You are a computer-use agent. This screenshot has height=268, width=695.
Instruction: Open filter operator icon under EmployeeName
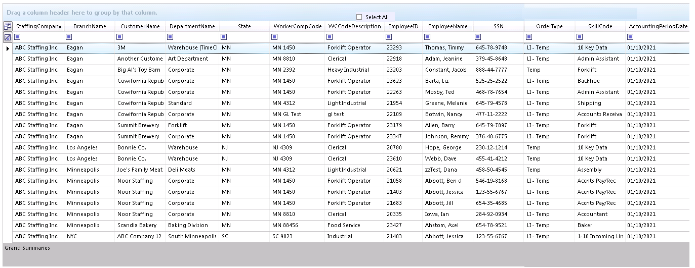point(427,37)
